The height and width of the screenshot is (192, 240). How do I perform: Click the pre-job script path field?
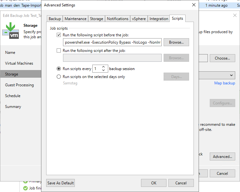tap(112, 42)
